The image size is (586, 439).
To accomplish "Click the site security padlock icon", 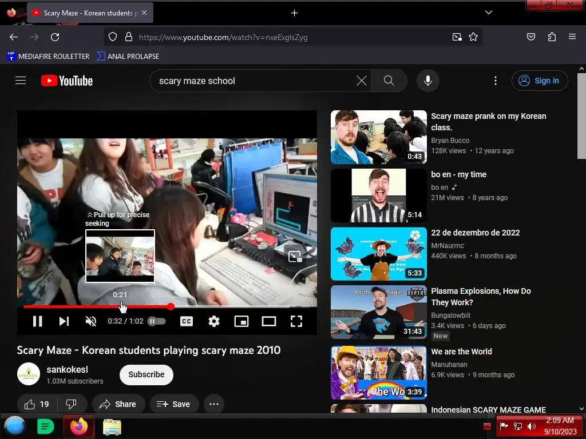I will [x=129, y=37].
